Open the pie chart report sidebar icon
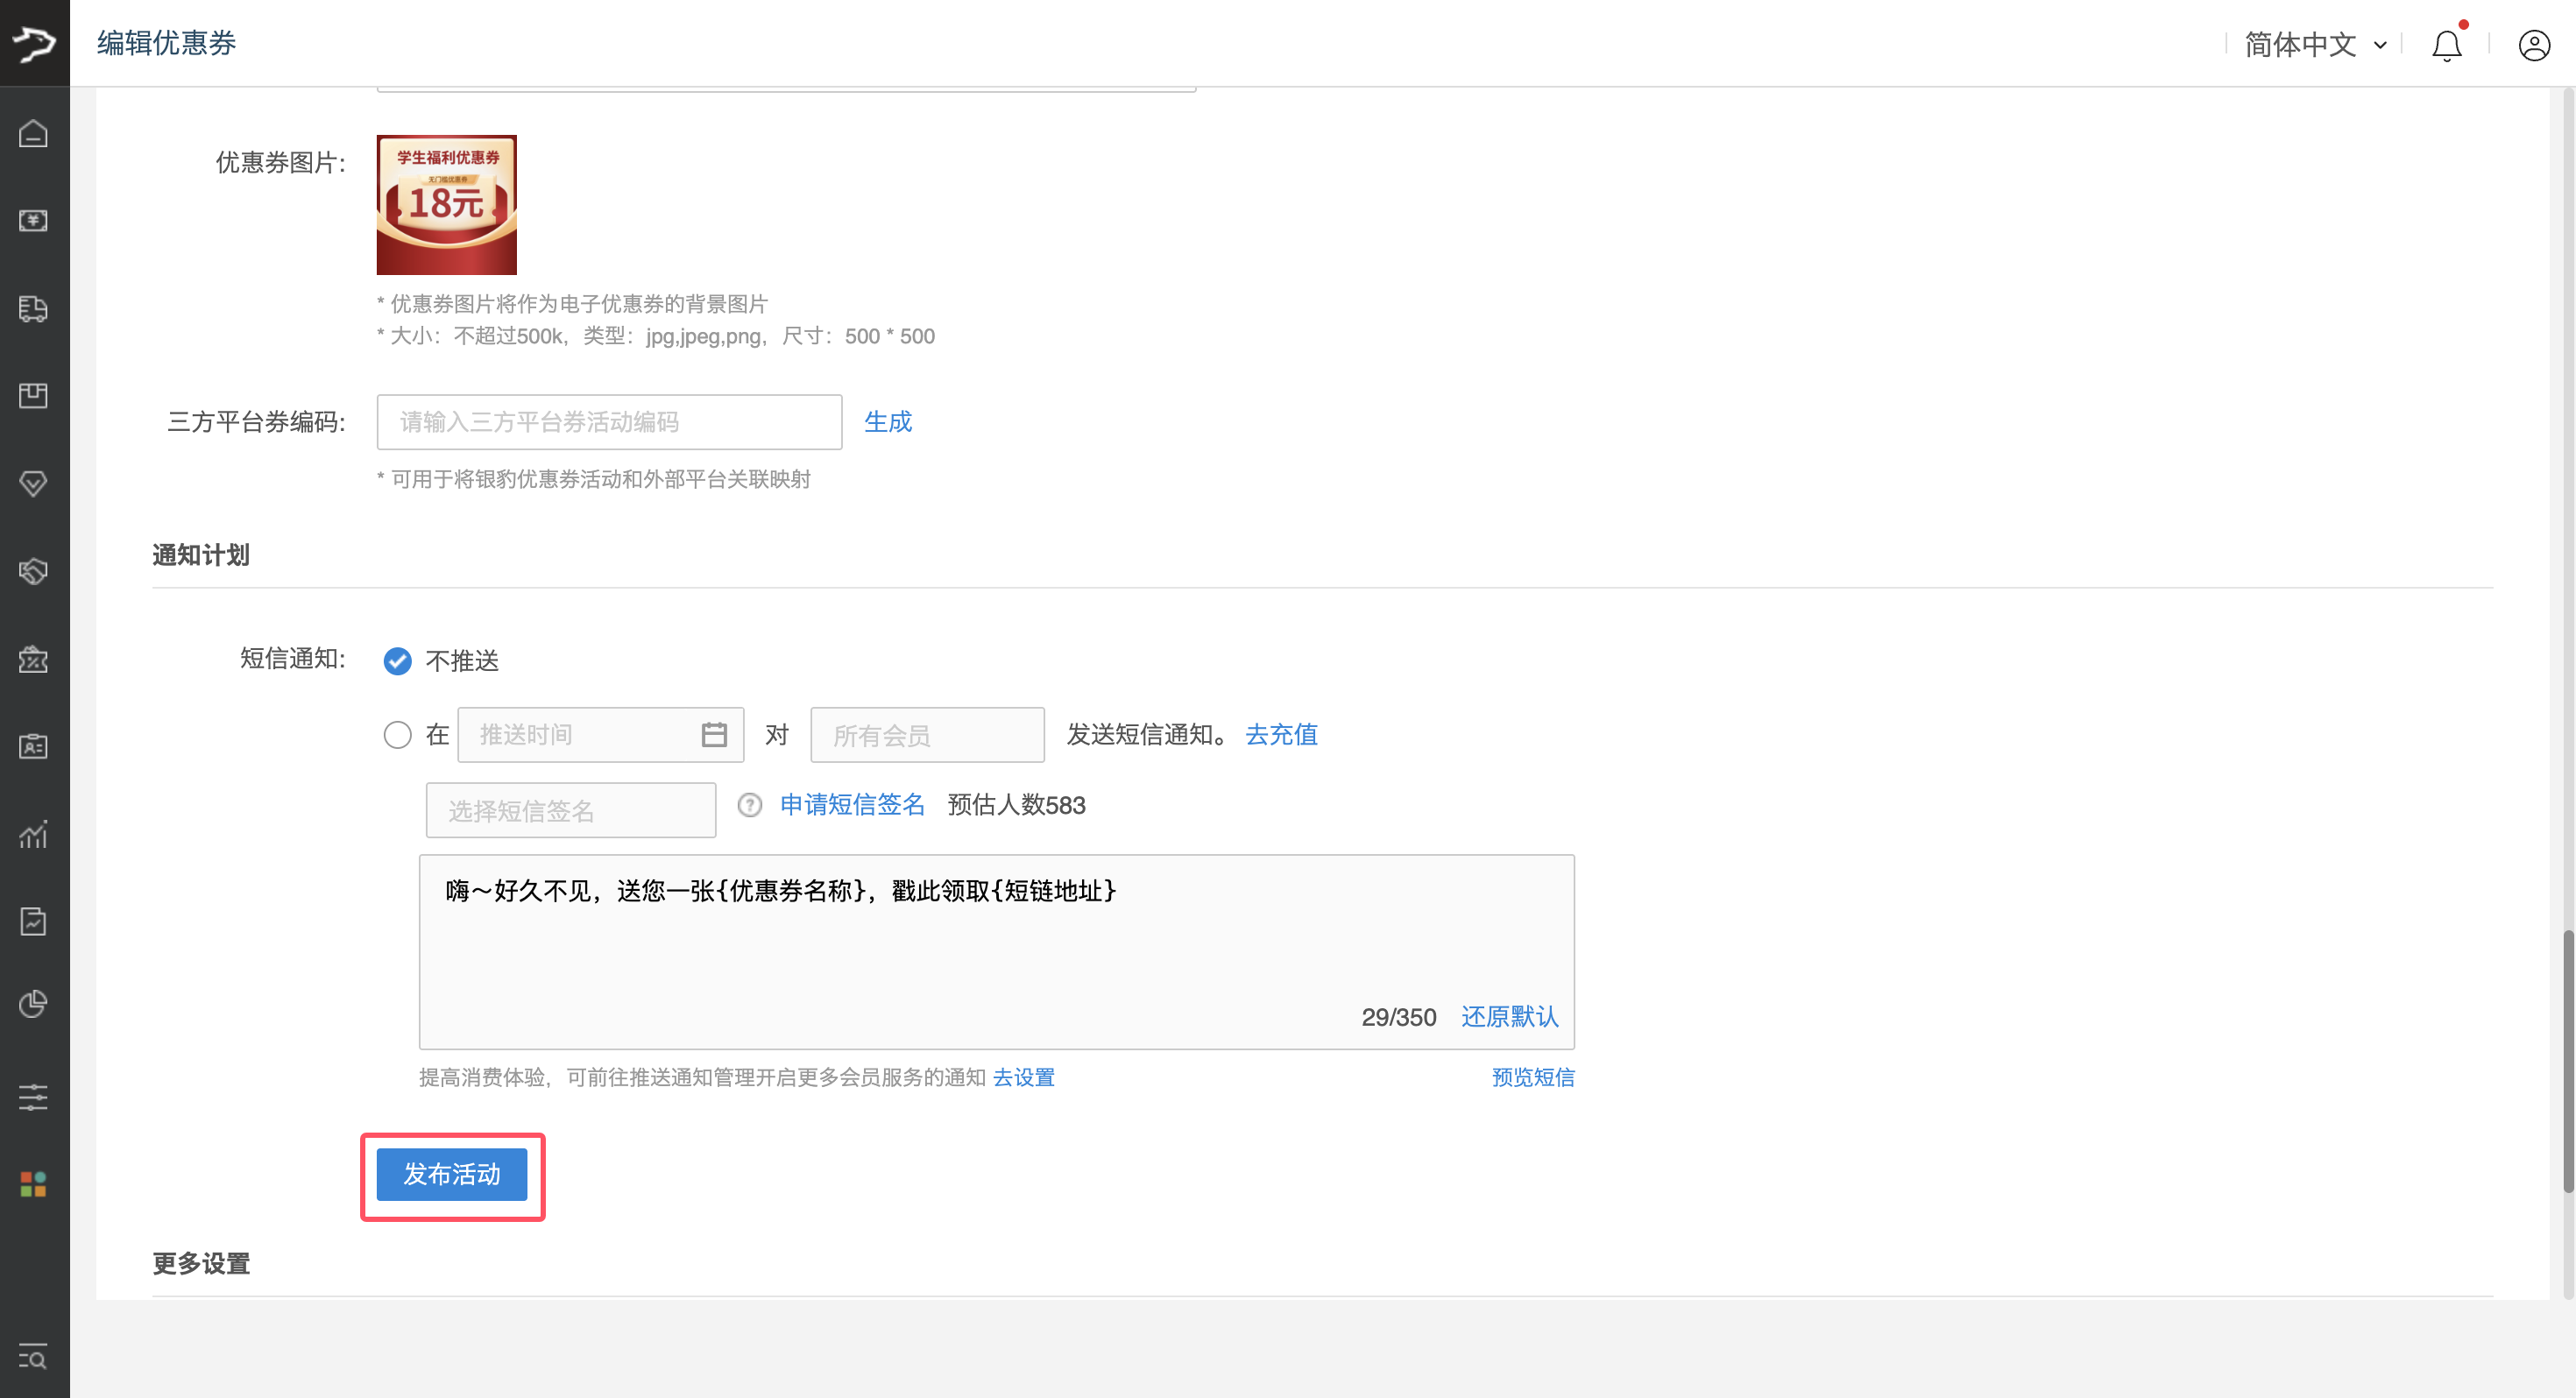Screen dimensions: 2576x1398 click(x=33, y=1004)
